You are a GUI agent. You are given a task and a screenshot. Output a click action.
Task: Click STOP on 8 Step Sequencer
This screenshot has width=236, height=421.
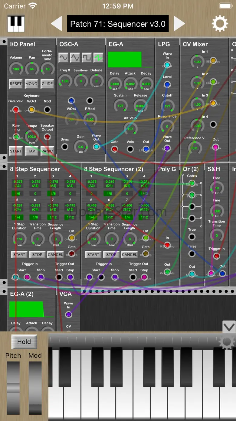pyautogui.click(x=37, y=255)
